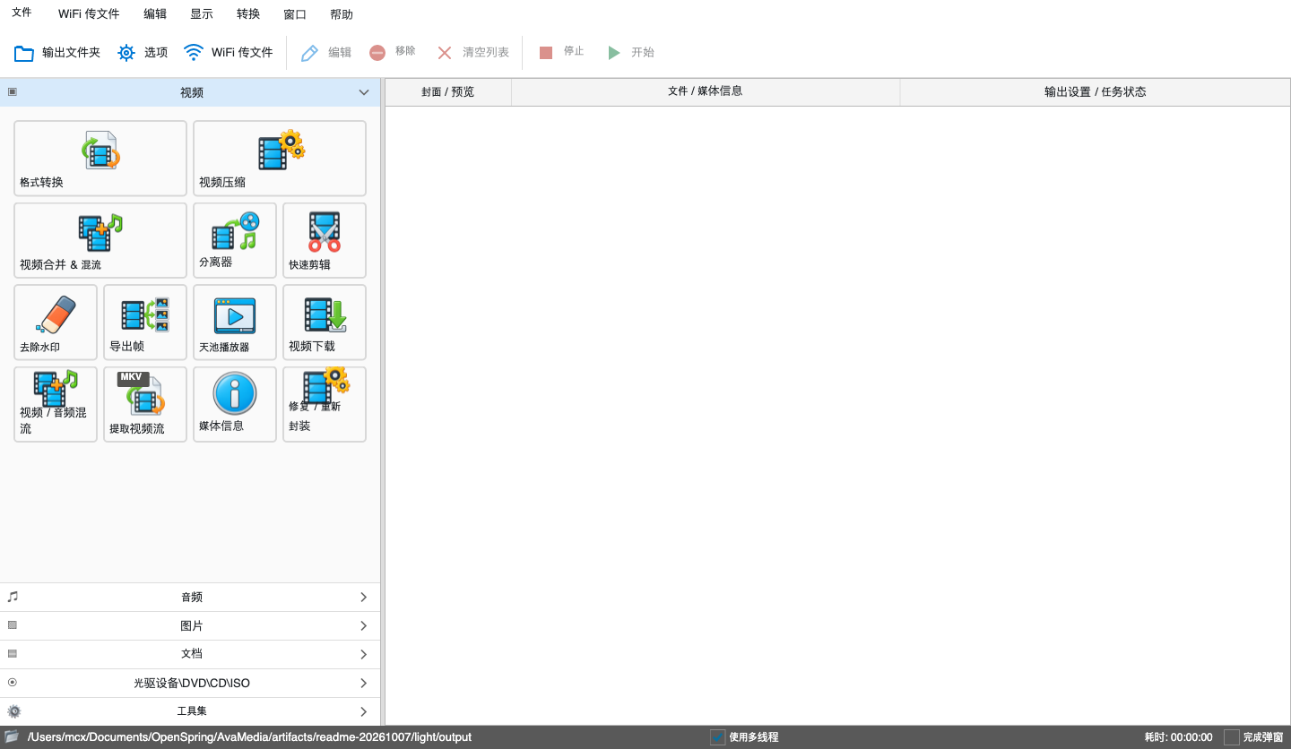Open the 转换 convert menu
Screen dimensions: 1291x749
coord(248,14)
